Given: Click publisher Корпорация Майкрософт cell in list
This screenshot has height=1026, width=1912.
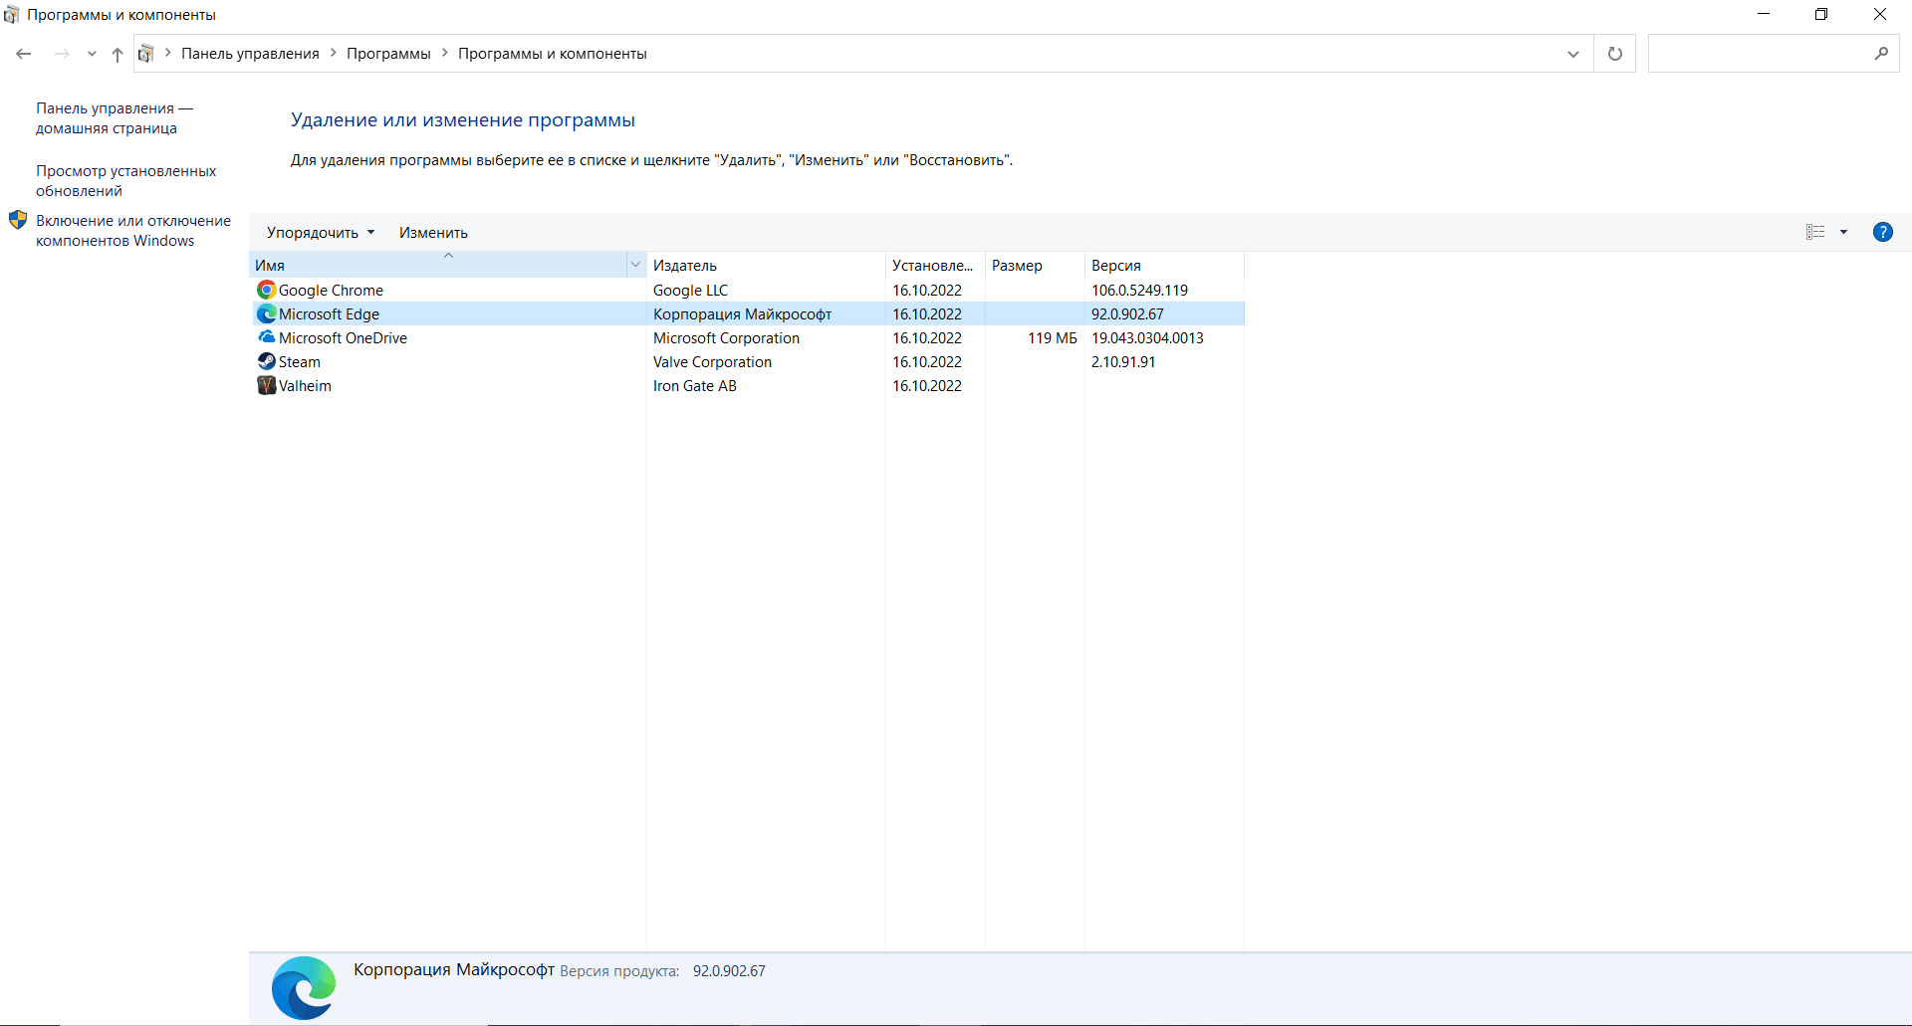Looking at the screenshot, I should pos(742,313).
